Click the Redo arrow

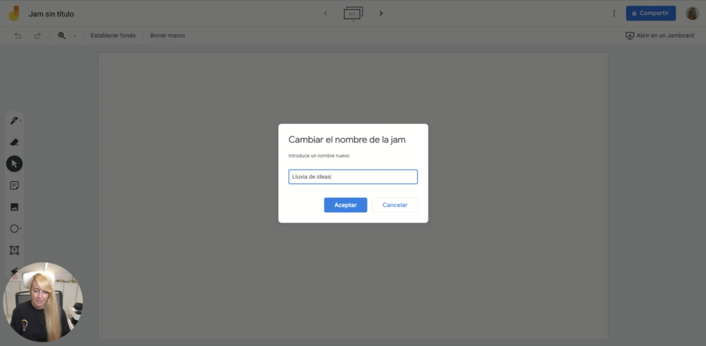click(x=38, y=36)
